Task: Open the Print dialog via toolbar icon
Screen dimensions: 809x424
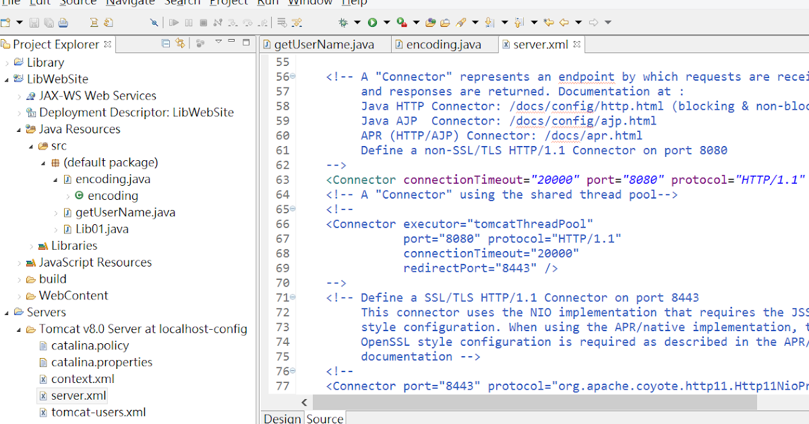Action: point(63,22)
